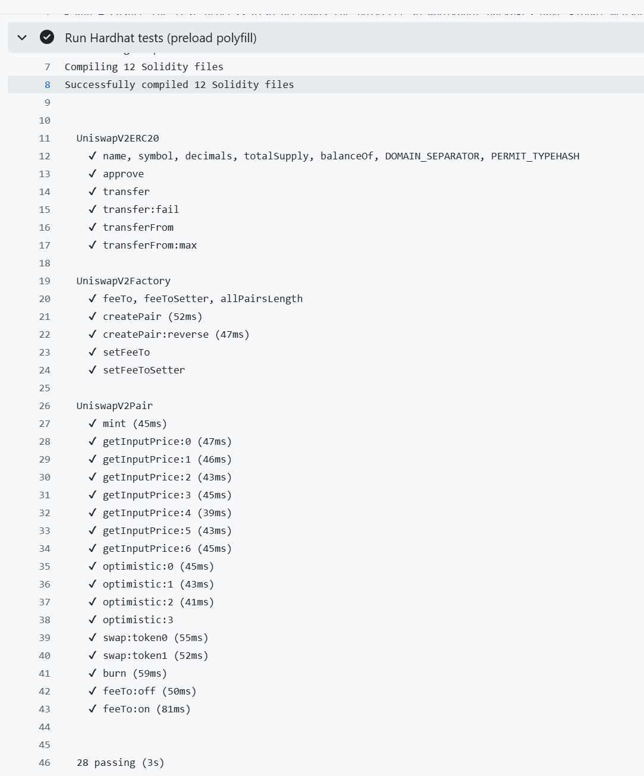Click the checkmark next to optimistic:3
The image size is (644, 776).
tap(92, 620)
